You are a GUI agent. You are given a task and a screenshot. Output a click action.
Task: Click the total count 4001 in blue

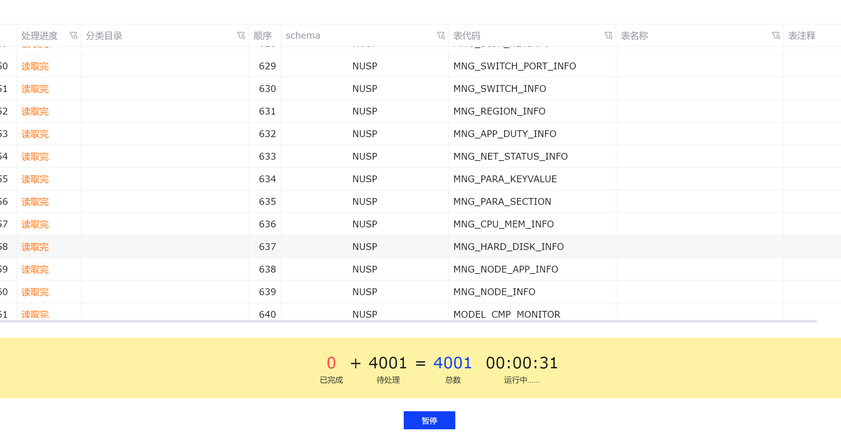click(x=452, y=363)
